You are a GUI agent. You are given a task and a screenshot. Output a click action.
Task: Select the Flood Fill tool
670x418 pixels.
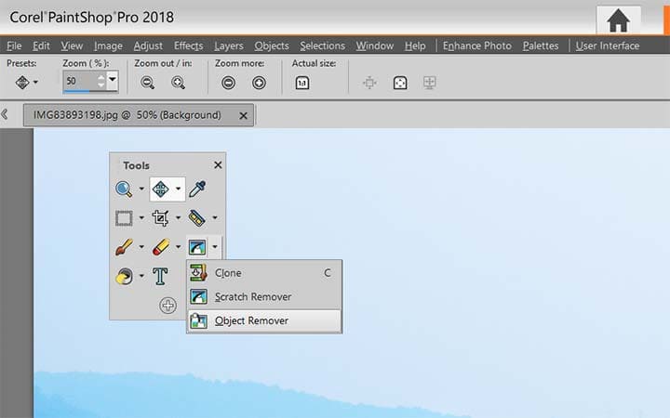click(124, 276)
